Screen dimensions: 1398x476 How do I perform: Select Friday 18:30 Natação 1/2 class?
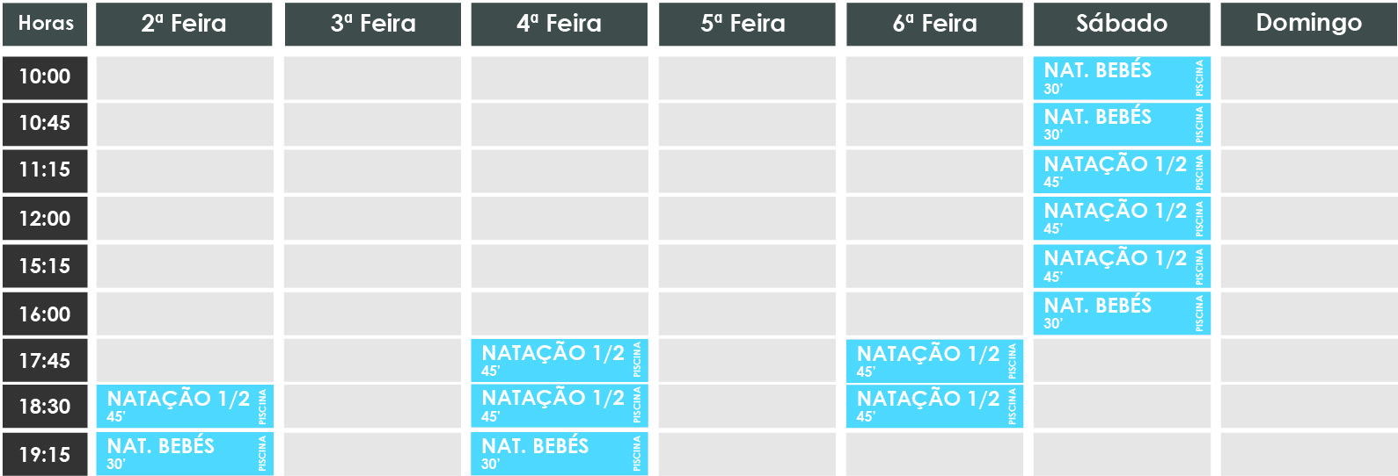point(934,406)
